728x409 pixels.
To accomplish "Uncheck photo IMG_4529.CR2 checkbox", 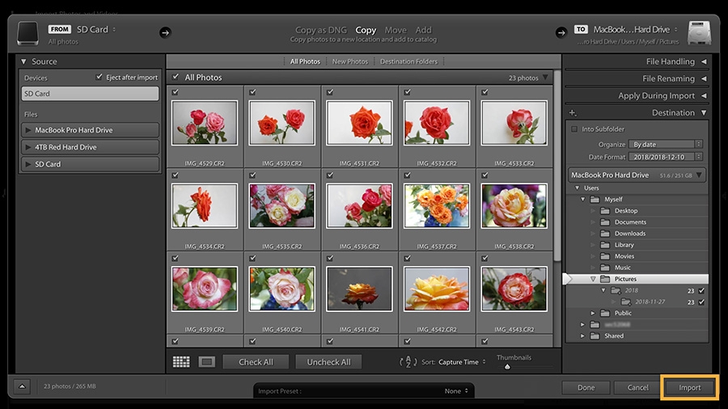I will click(175, 92).
